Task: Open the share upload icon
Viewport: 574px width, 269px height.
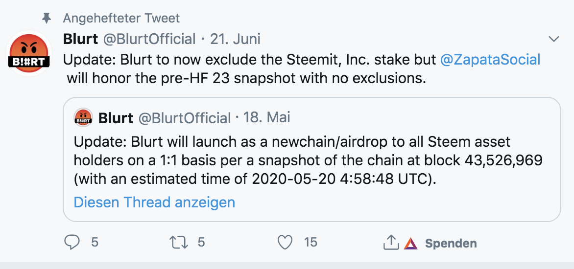Action: (391, 242)
